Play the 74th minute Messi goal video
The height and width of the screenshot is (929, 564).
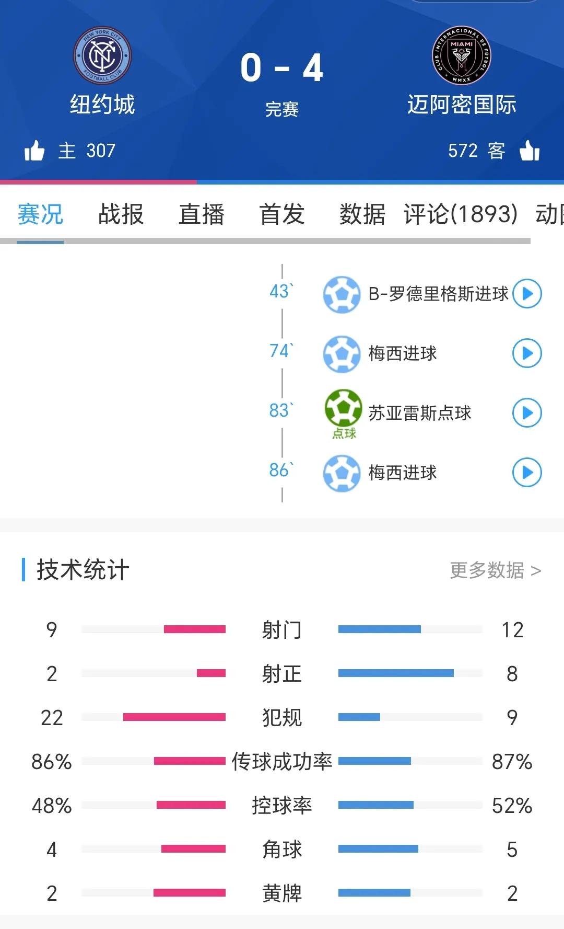click(x=527, y=353)
